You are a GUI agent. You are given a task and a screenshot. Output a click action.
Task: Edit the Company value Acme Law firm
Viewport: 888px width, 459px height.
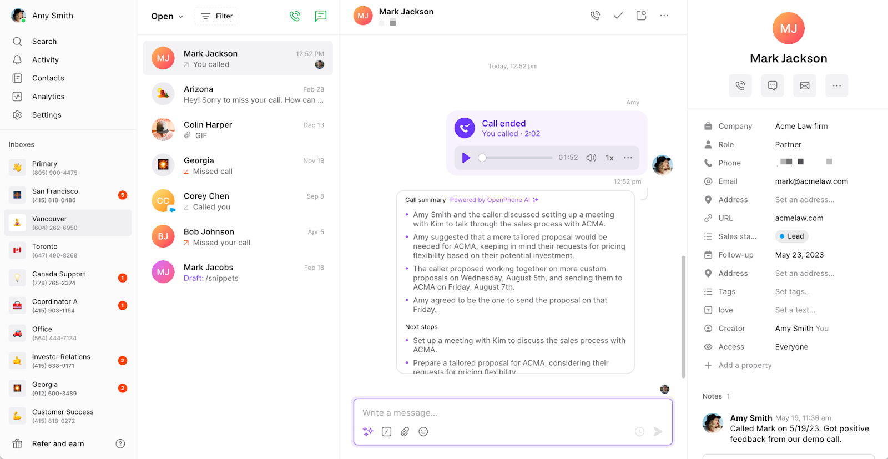(801, 126)
